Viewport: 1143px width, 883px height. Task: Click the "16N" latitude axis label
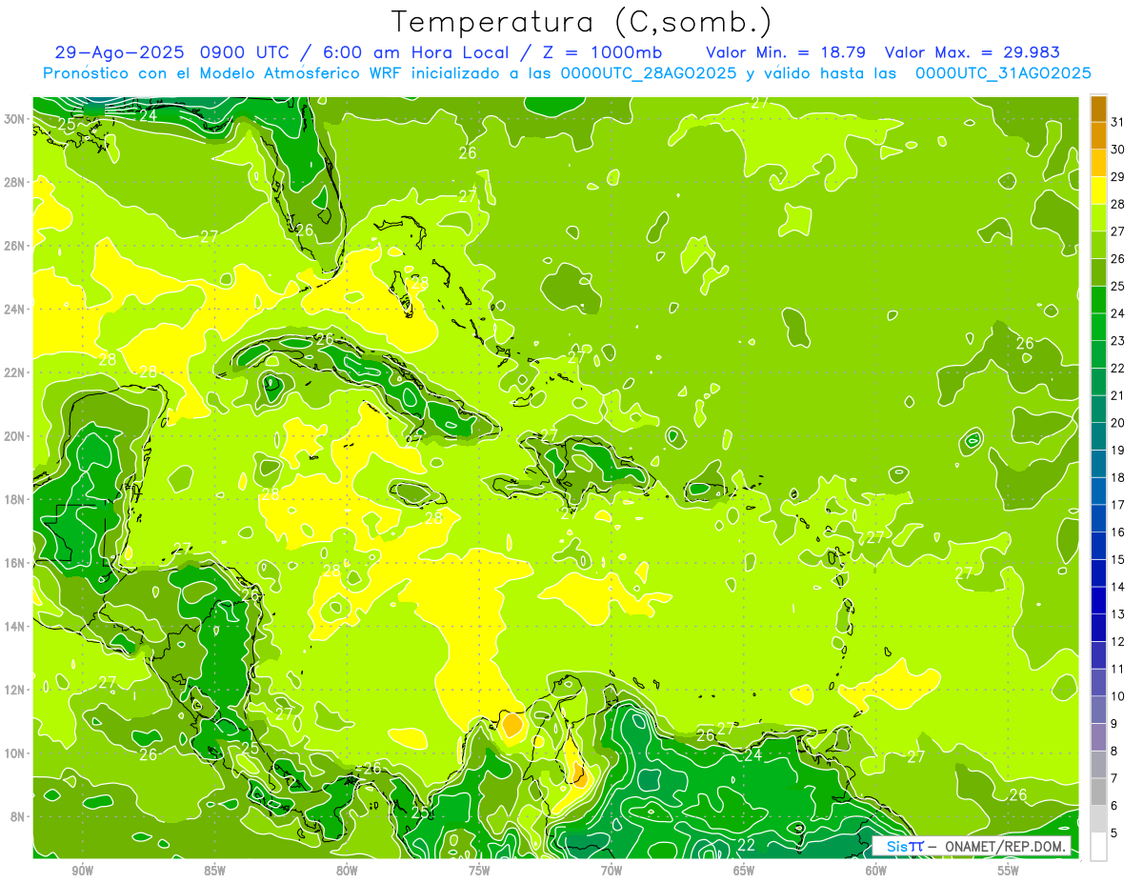[13, 563]
